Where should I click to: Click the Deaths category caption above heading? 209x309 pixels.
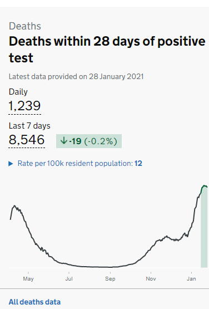pos(25,26)
